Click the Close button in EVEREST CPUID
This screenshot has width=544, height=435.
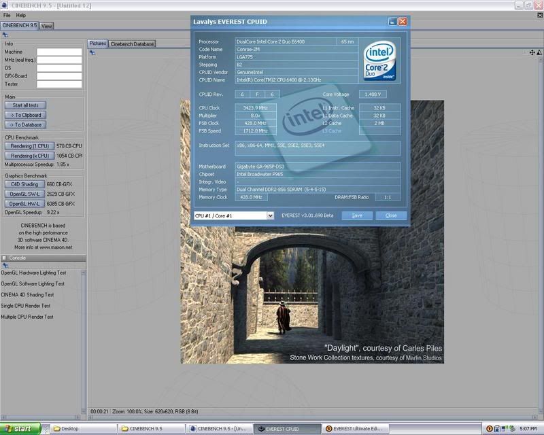(x=391, y=215)
